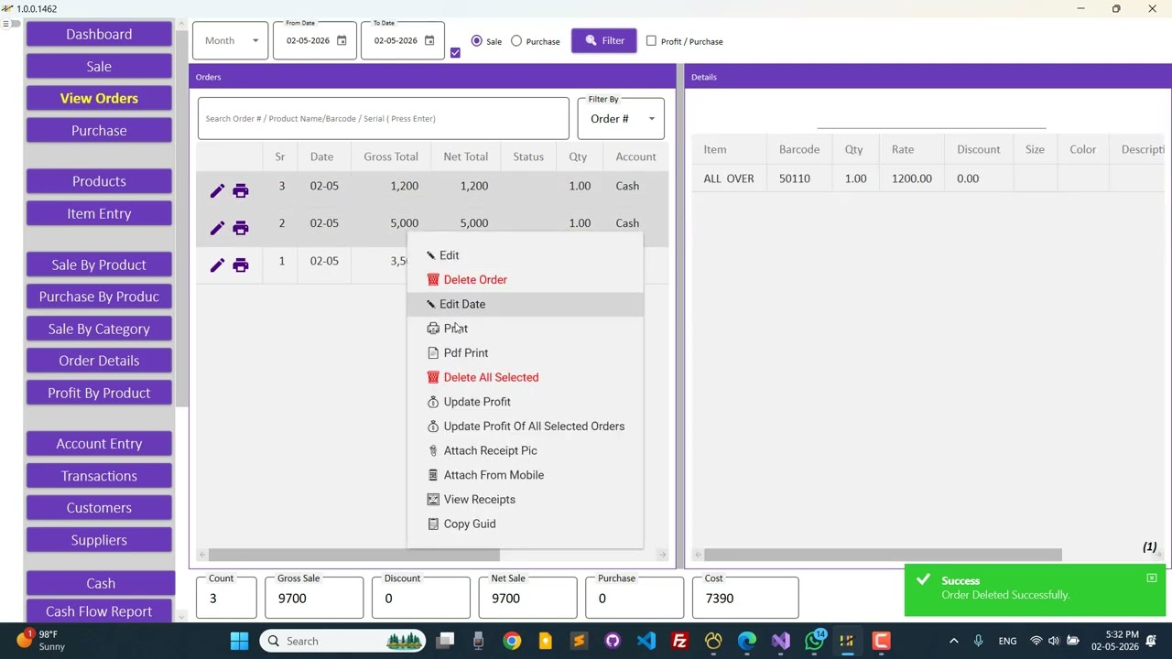Open Cash Flow Report from sidebar
The height and width of the screenshot is (659, 1172).
99,611
